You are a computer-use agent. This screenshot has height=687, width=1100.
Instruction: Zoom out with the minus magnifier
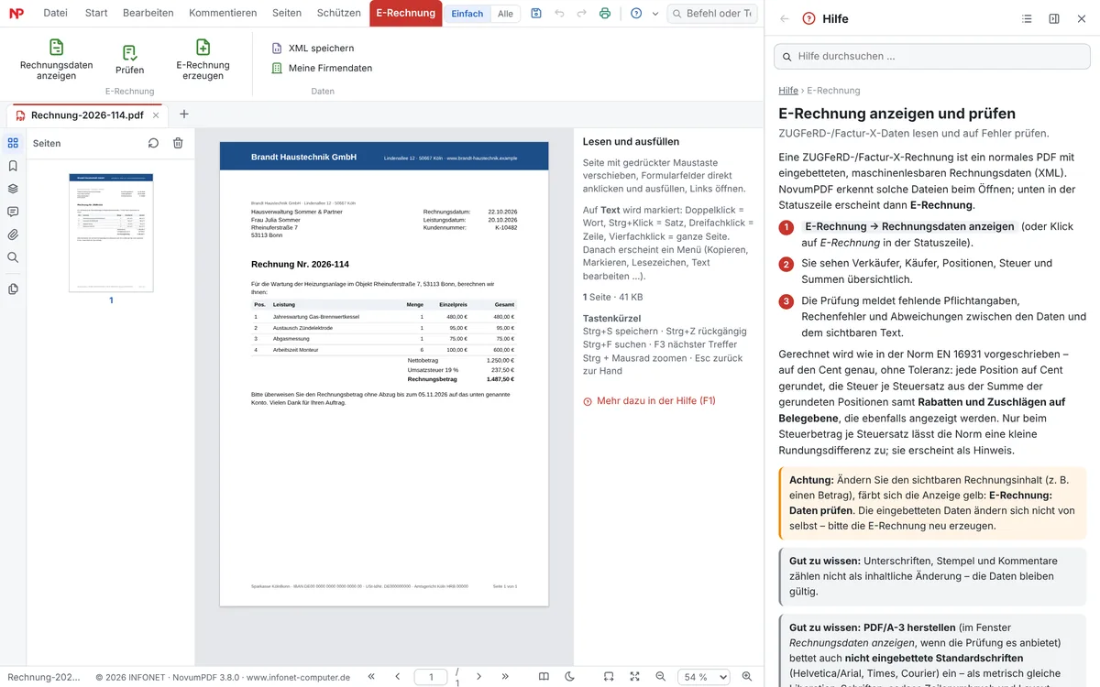click(x=661, y=677)
